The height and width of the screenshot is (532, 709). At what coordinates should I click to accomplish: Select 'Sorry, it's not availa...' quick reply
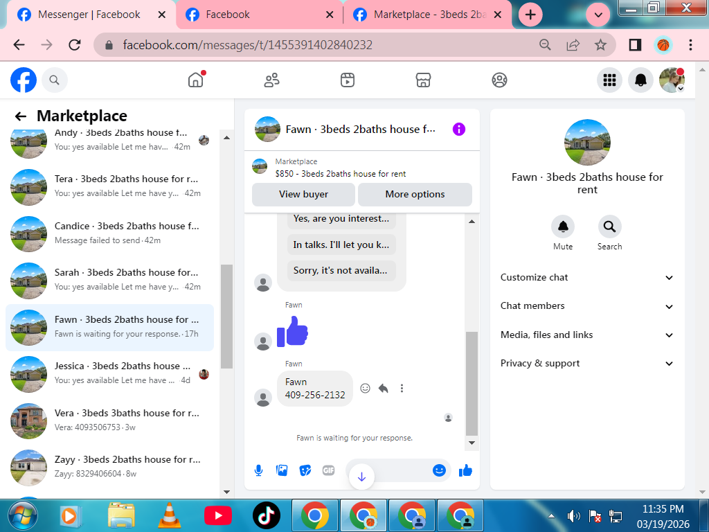point(341,271)
